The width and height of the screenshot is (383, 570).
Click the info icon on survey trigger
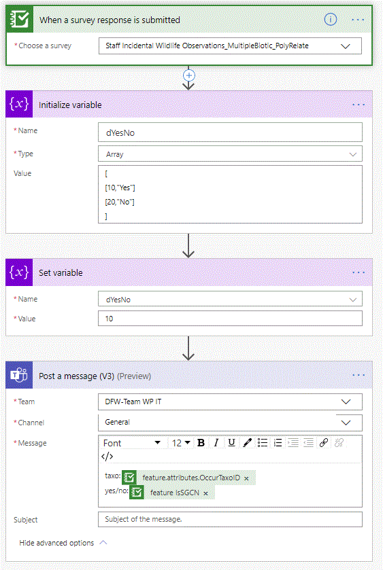point(330,19)
